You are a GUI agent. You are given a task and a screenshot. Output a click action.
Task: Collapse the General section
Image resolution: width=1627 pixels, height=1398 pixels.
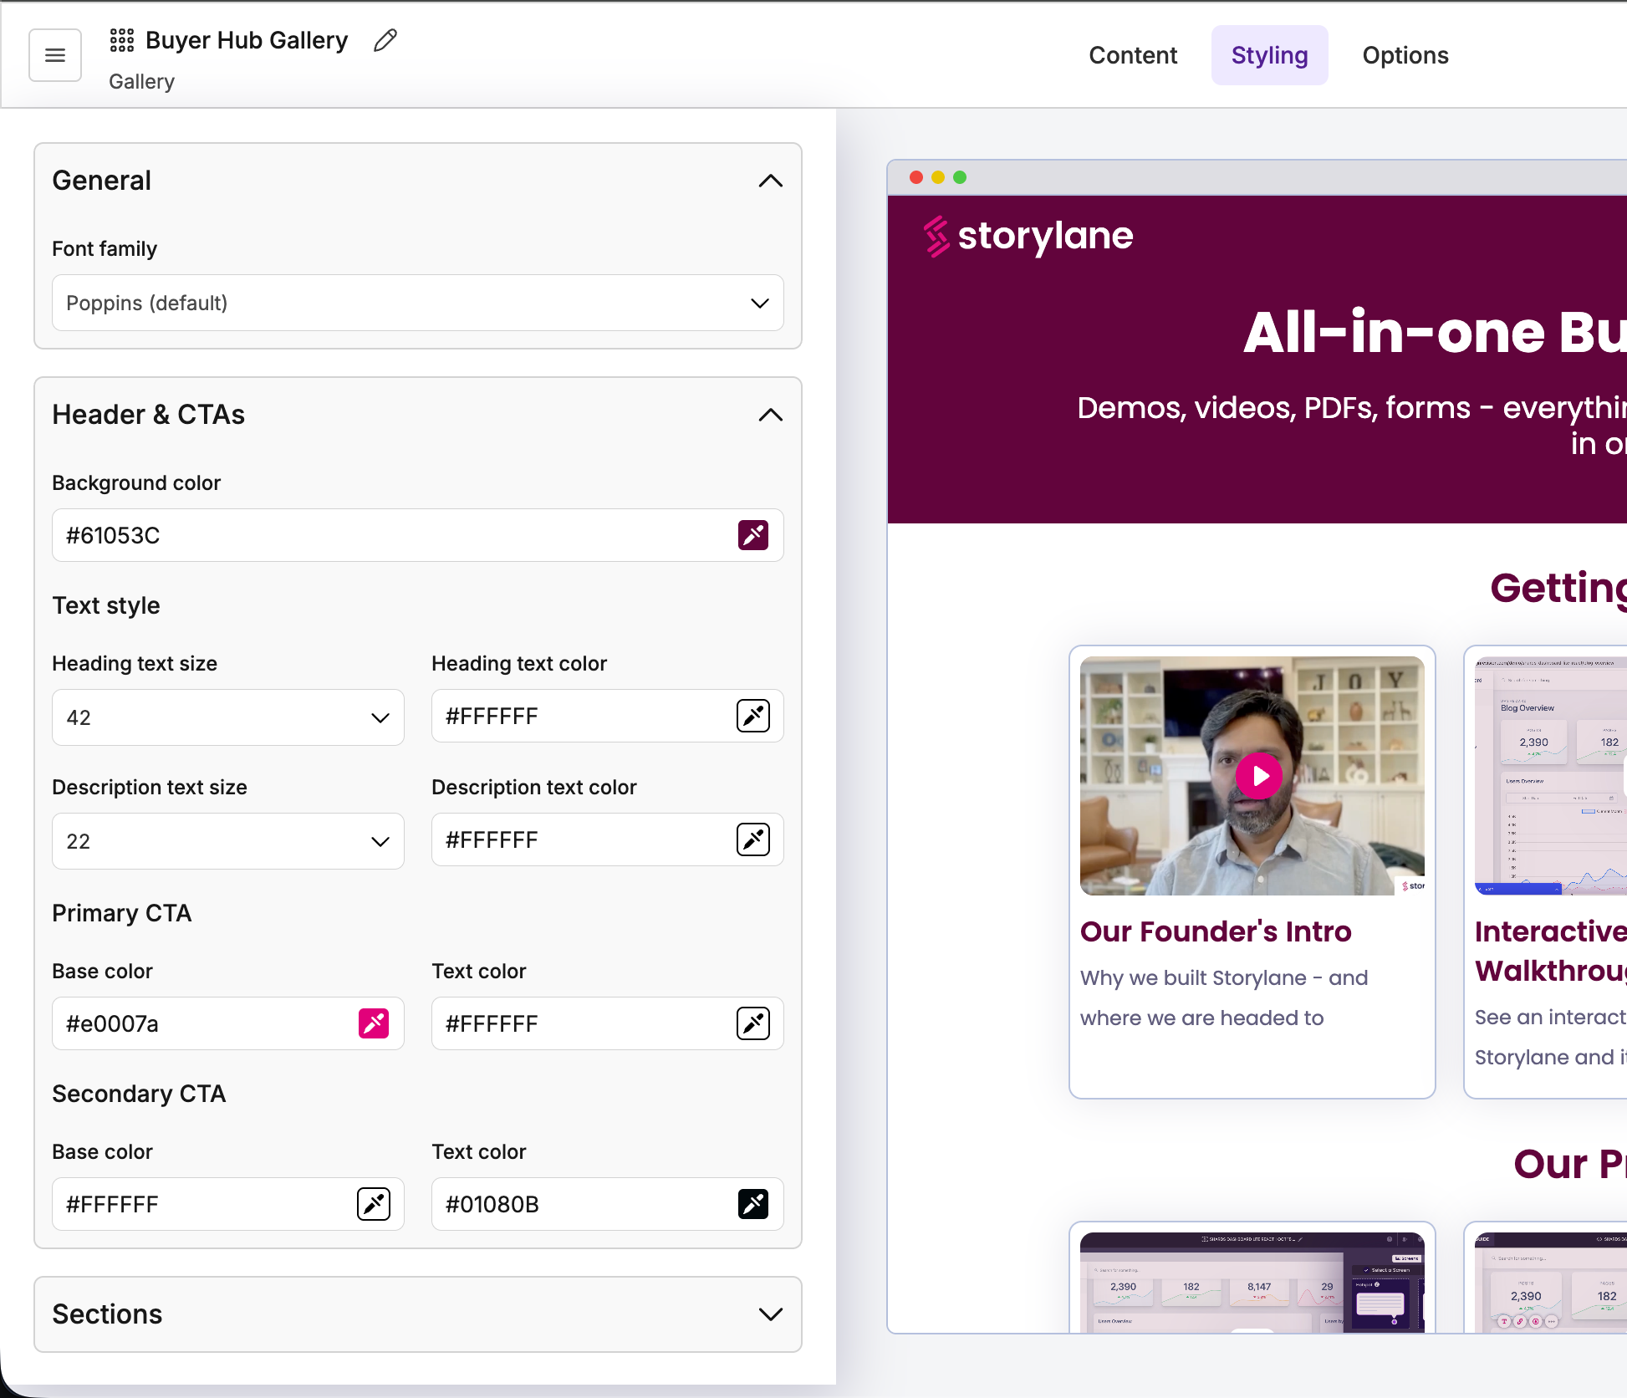click(770, 181)
